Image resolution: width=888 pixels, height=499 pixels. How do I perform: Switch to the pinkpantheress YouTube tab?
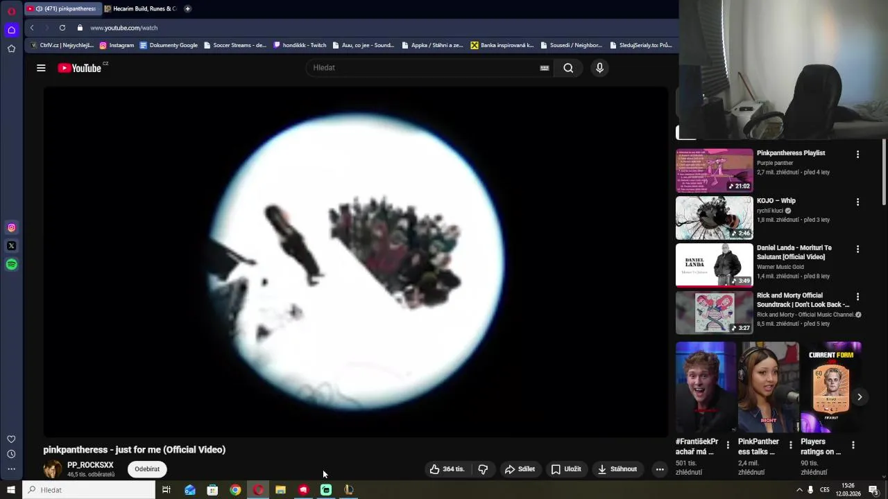point(62,9)
